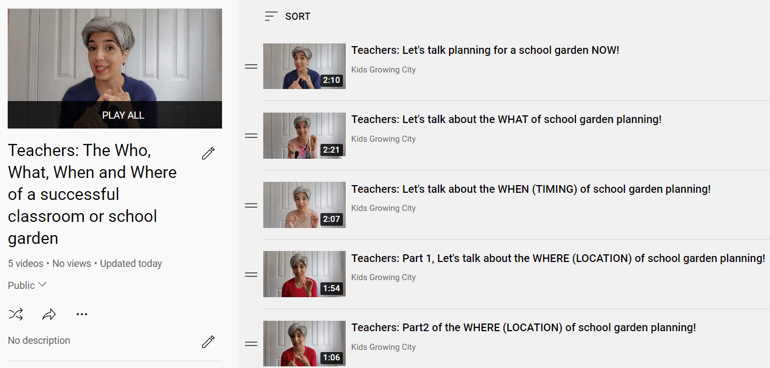Screen dimensions: 770x368
Task: Select reorder handle for the Part2 WHERE video
Action: pos(251,344)
